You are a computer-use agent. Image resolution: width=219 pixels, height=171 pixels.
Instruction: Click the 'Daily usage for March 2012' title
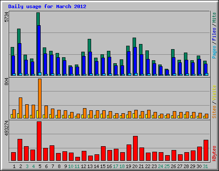(x=47, y=6)
